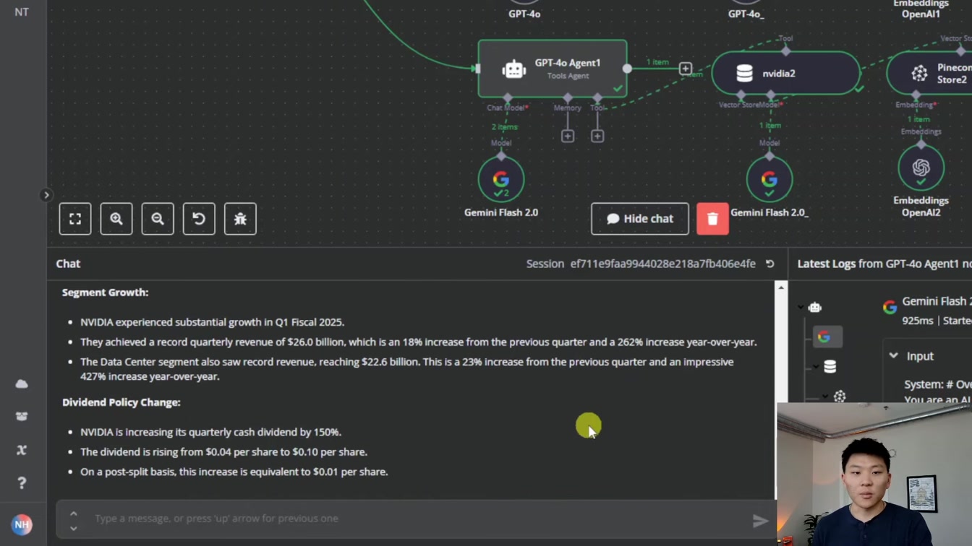Open the cloud icon in sidebar
This screenshot has height=546, width=972.
(22, 383)
